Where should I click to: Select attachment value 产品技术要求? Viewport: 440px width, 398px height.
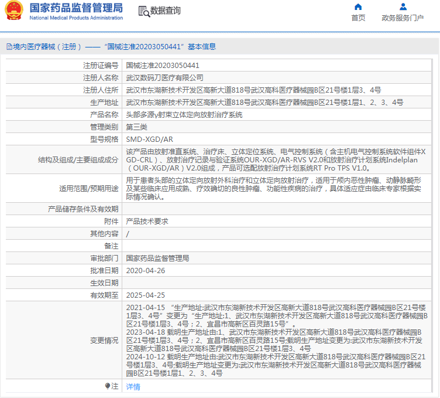(x=147, y=222)
